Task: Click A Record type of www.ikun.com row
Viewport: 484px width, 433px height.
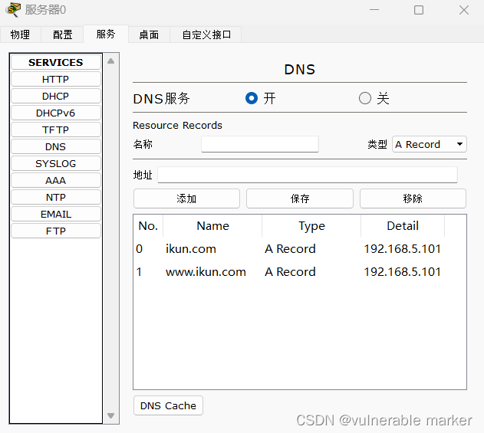Action: pyautogui.click(x=290, y=272)
